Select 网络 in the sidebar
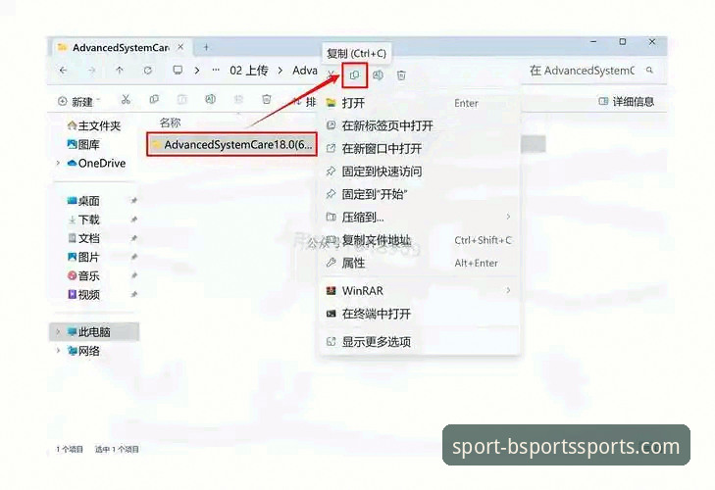Image resolution: width=715 pixels, height=490 pixels. pyautogui.click(x=83, y=351)
